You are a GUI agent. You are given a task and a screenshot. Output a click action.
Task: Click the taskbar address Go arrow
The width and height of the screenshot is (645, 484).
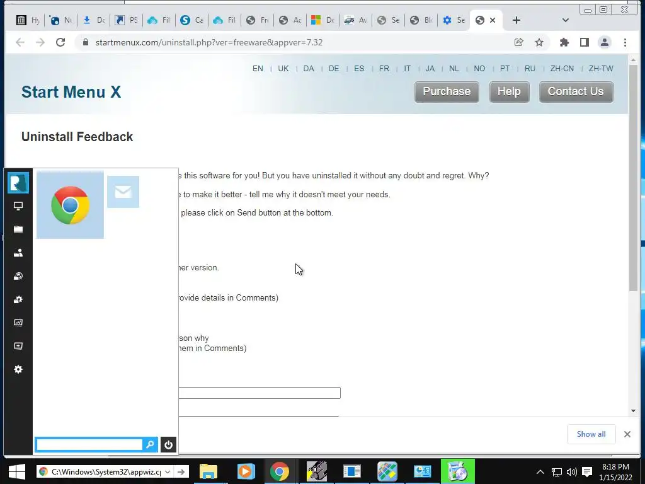tap(181, 471)
